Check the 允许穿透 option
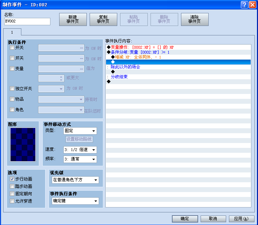Image resolution: width=258 pixels, height=225 pixels. point(12,201)
